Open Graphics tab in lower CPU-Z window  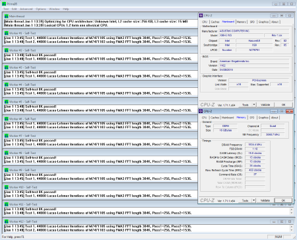[263, 118]
